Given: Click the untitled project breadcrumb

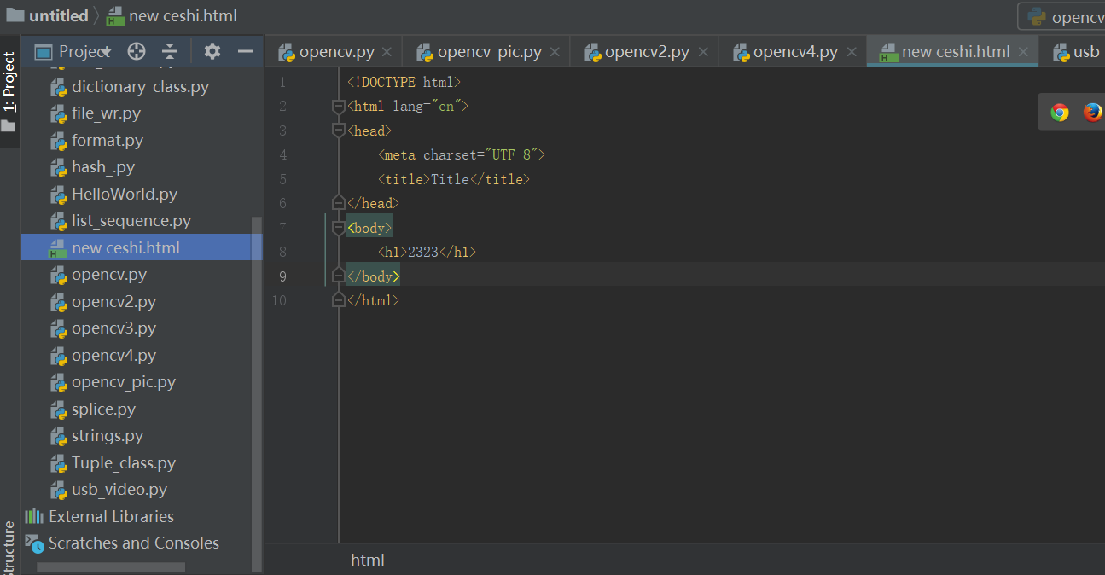Looking at the screenshot, I should click(x=58, y=15).
